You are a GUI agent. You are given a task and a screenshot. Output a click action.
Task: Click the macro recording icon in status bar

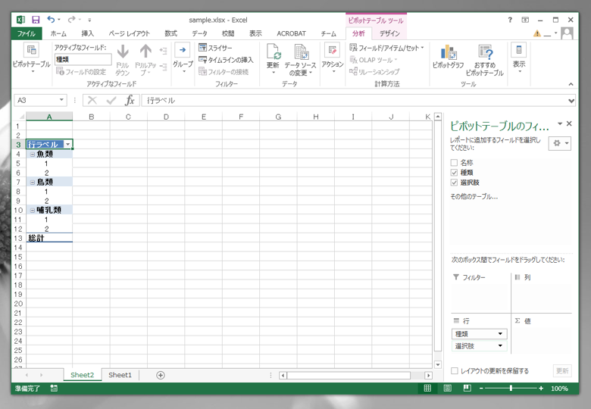pos(54,389)
